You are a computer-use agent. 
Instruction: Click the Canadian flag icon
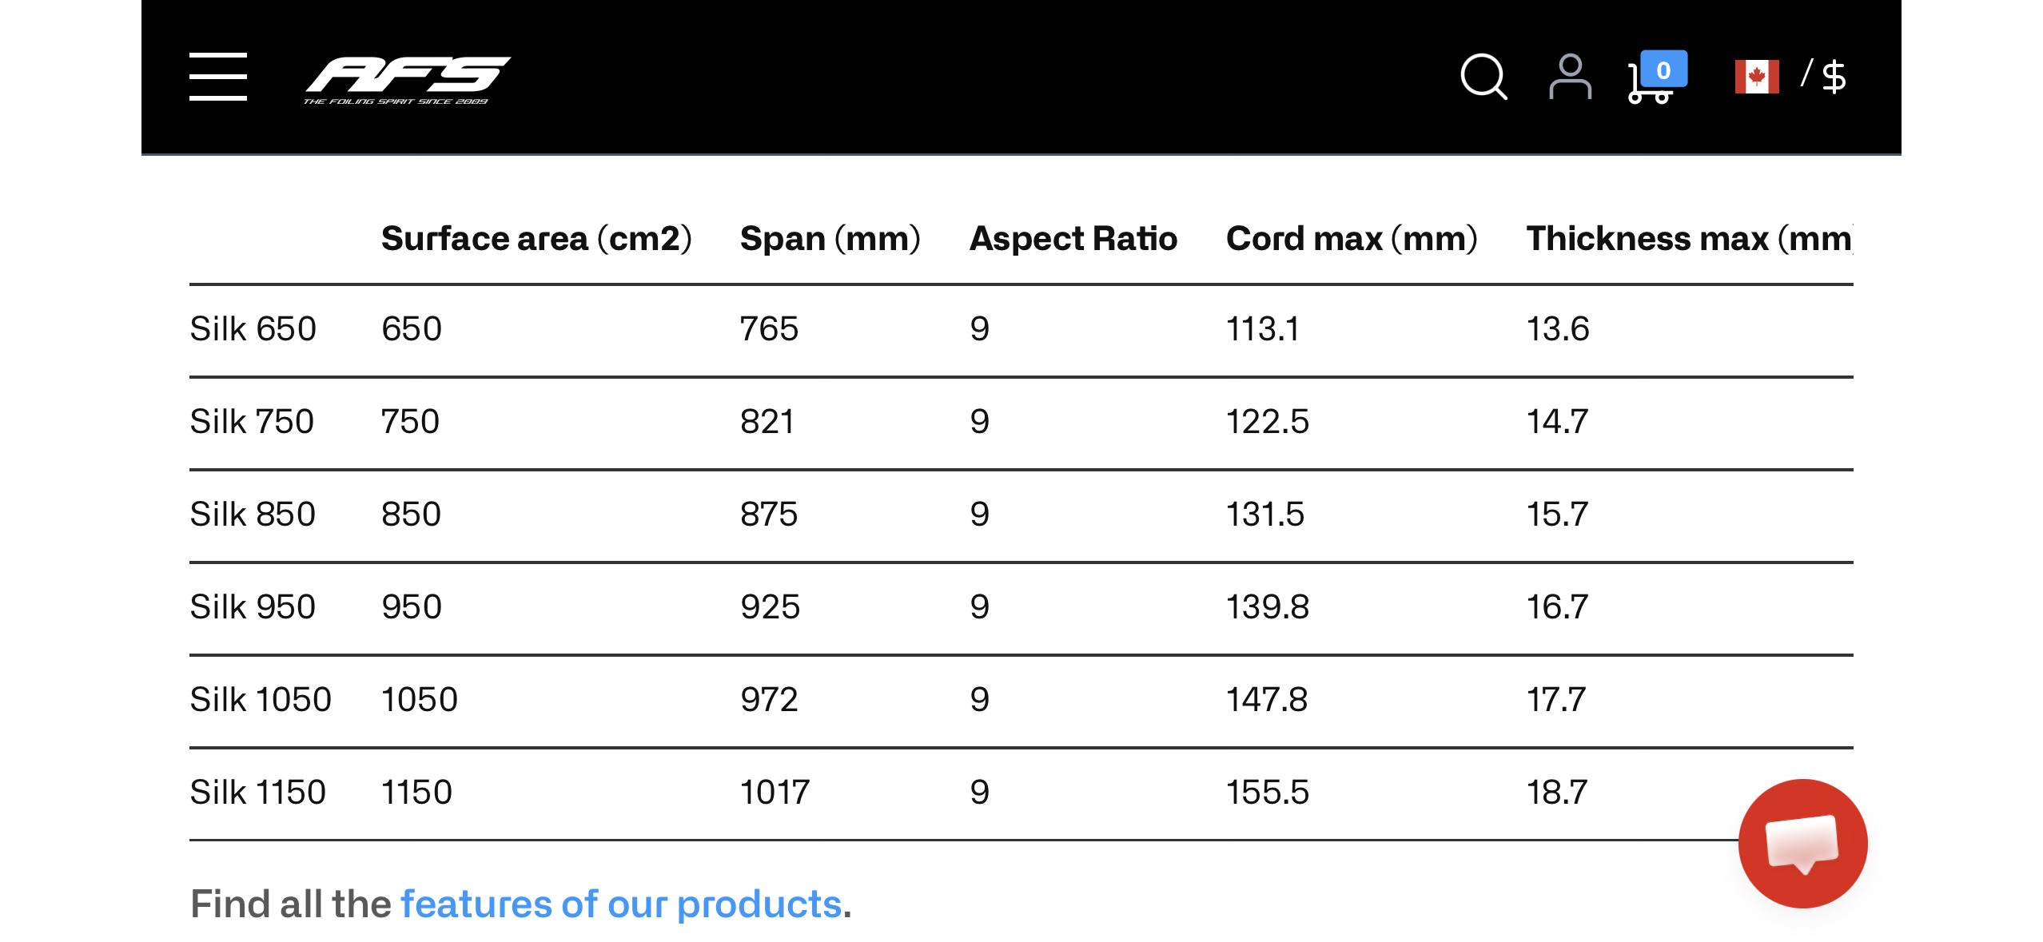(x=1756, y=77)
